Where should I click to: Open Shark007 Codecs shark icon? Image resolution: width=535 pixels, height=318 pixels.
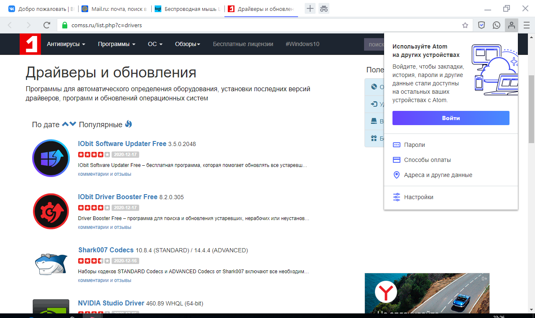[51, 264]
